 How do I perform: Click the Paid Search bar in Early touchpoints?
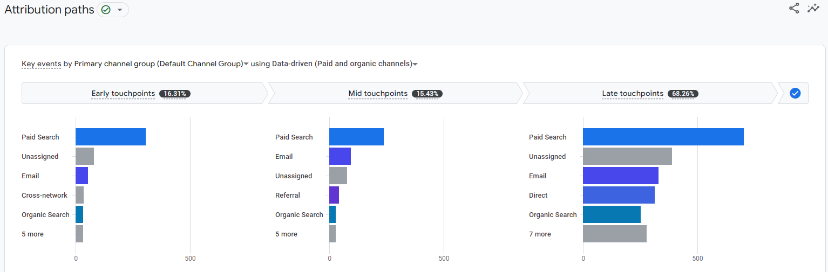tap(111, 137)
